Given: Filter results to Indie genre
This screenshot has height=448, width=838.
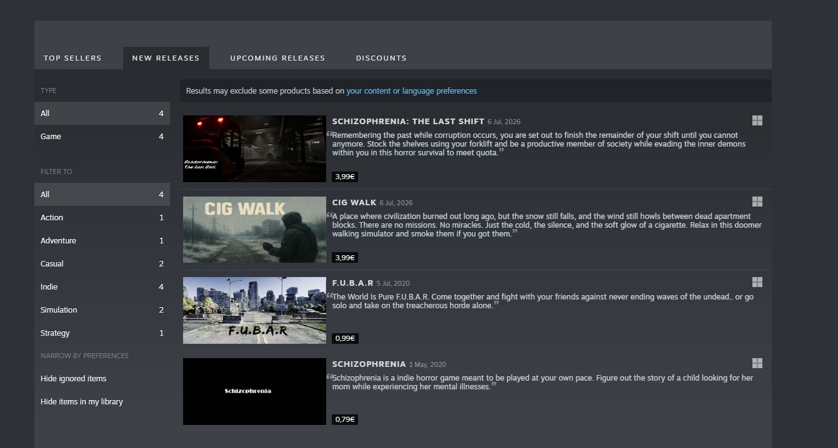Looking at the screenshot, I should point(102,287).
